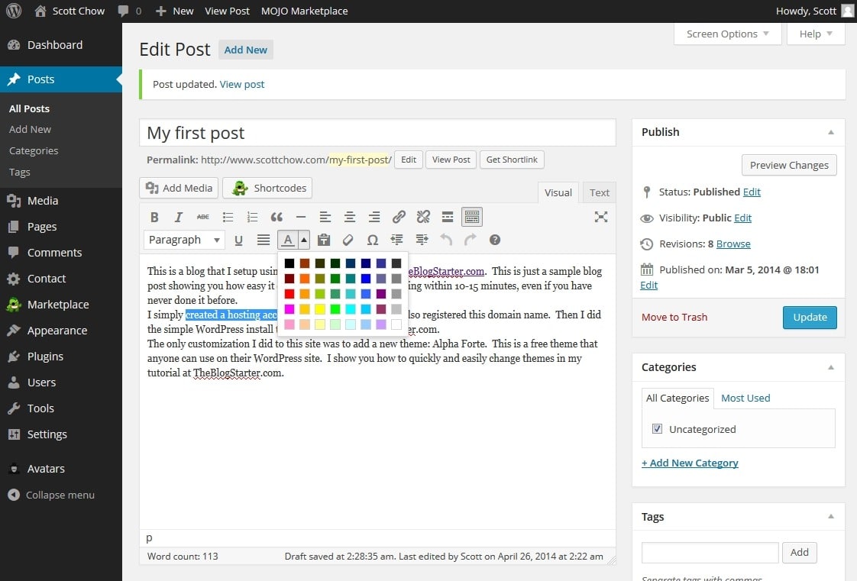Insert a special character
Image resolution: width=857 pixels, height=581 pixels.
pyautogui.click(x=373, y=240)
